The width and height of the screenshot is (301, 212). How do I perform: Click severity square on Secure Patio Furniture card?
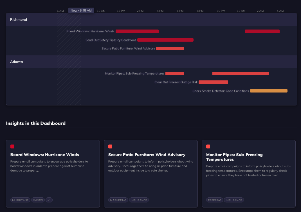[110, 146]
